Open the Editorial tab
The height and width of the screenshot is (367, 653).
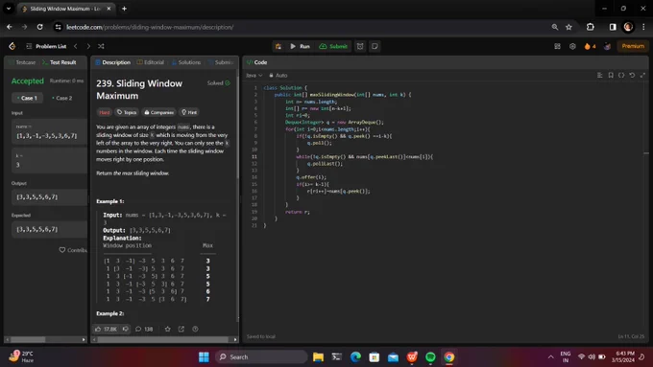[151, 62]
